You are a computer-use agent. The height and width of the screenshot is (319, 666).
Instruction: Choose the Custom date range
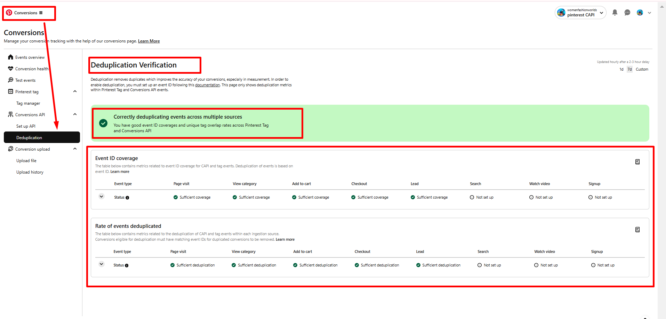(642, 69)
